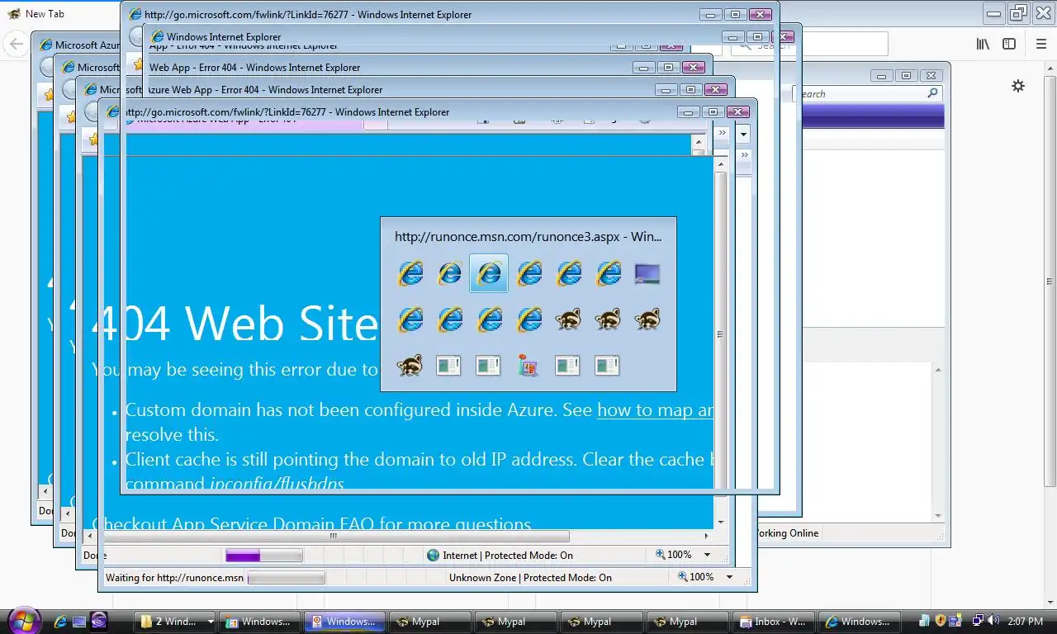Open Mypal's library icon

(x=983, y=45)
